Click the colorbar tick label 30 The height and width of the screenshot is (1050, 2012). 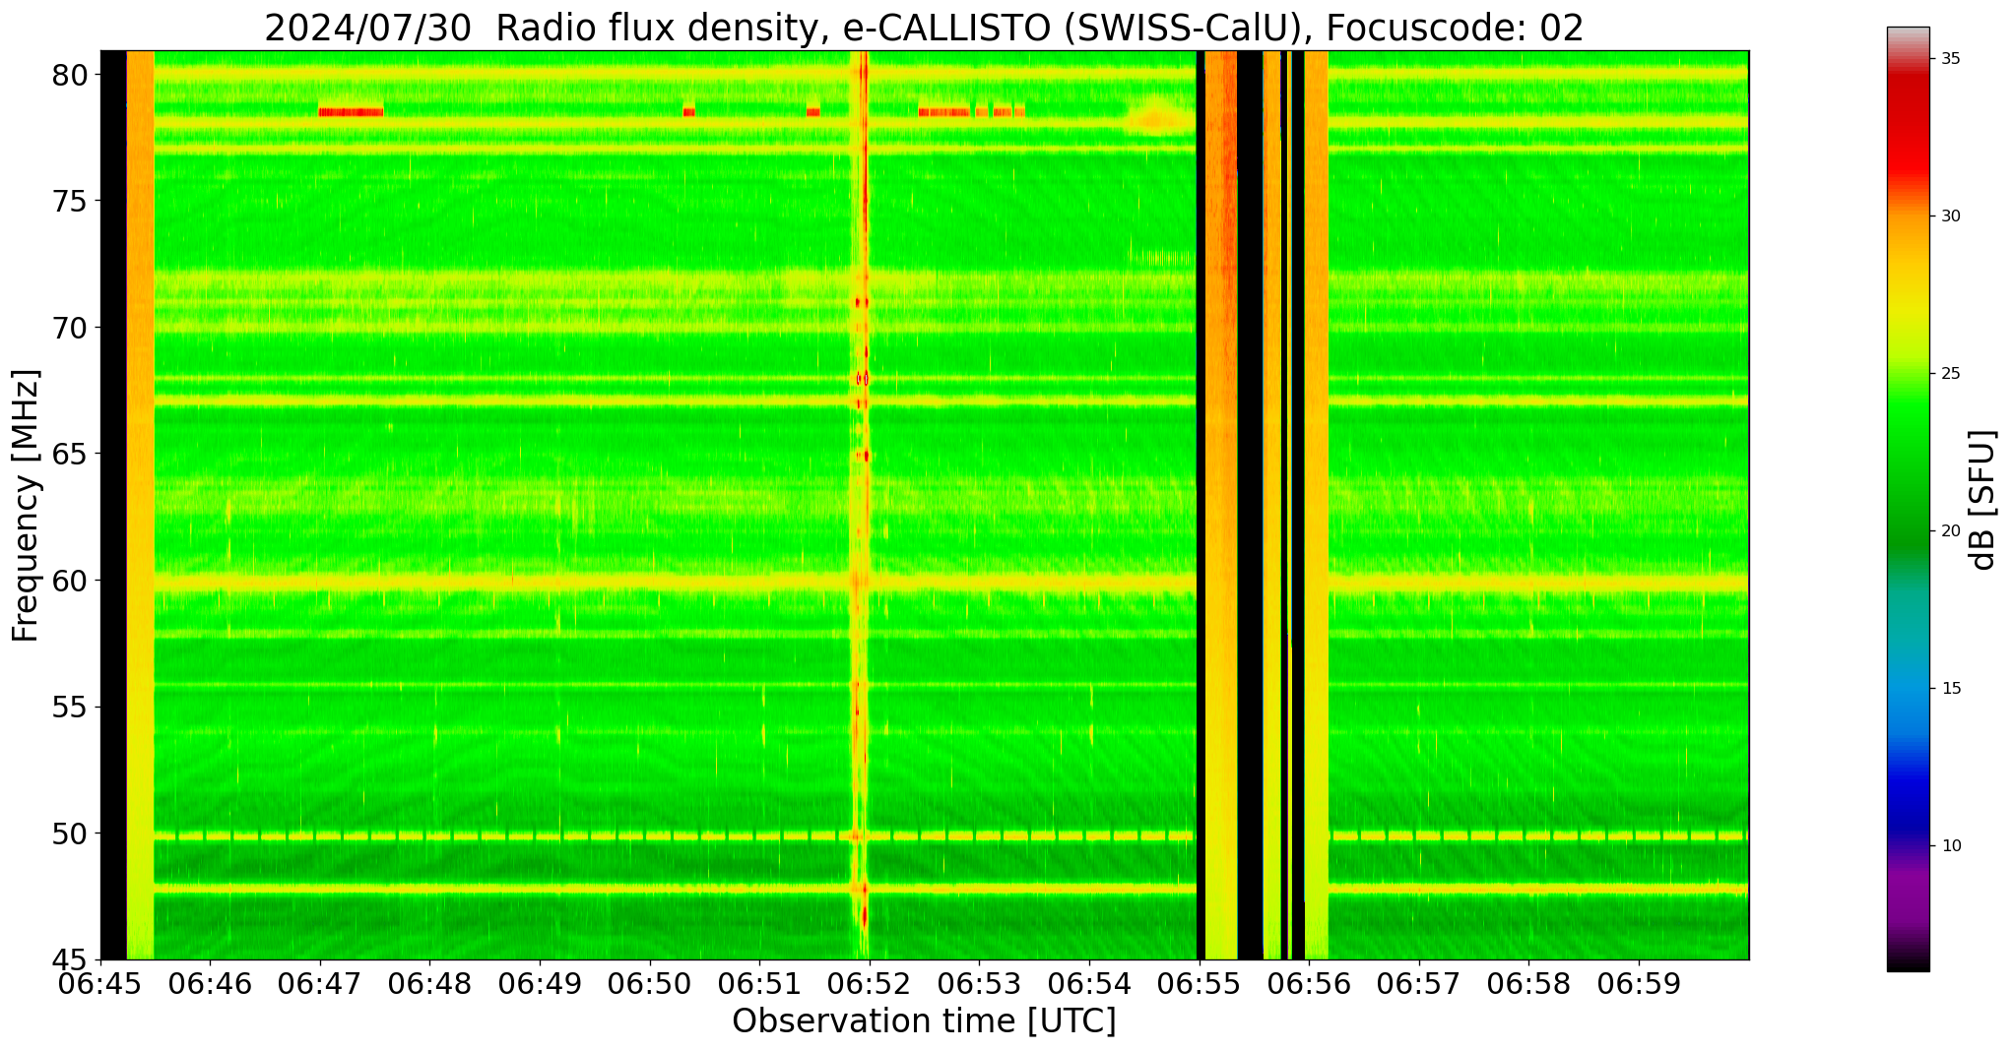pos(1951,216)
